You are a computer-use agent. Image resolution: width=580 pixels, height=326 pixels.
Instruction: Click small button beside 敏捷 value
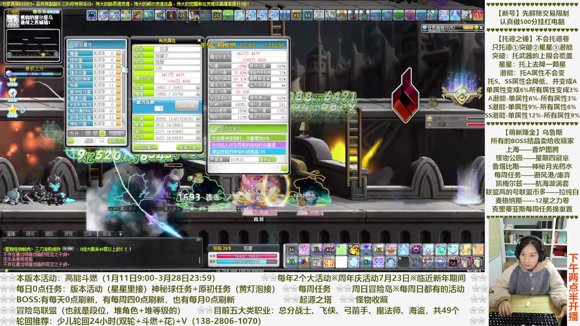[x=198, y=125]
